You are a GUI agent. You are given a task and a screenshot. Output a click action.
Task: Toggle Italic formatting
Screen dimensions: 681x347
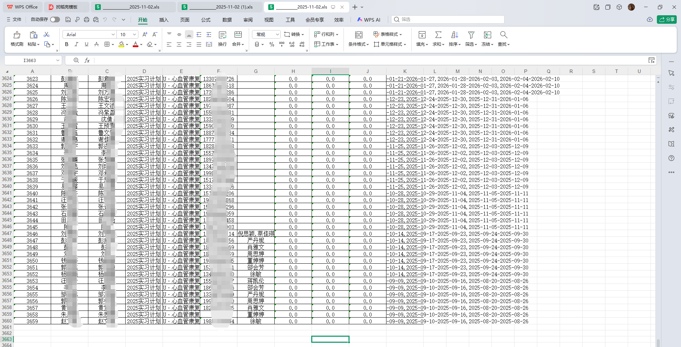click(76, 44)
